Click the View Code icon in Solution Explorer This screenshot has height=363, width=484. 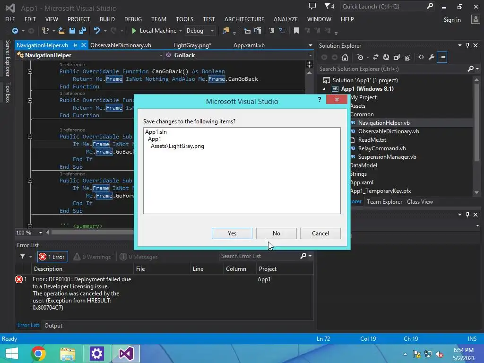point(421,57)
